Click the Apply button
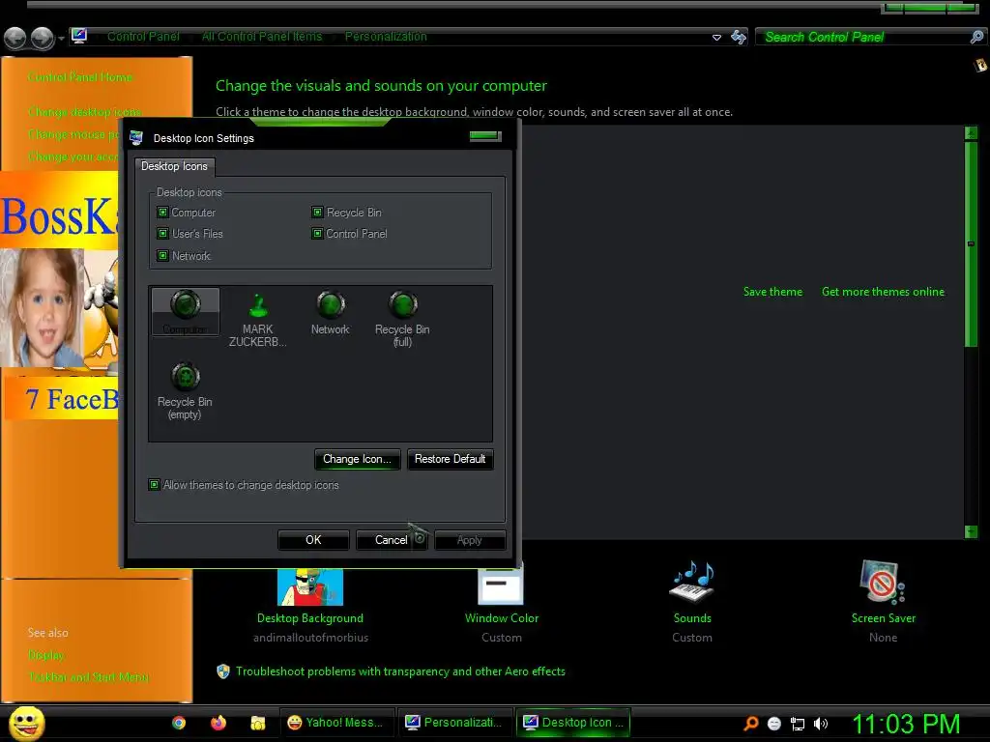990x742 pixels. [470, 540]
